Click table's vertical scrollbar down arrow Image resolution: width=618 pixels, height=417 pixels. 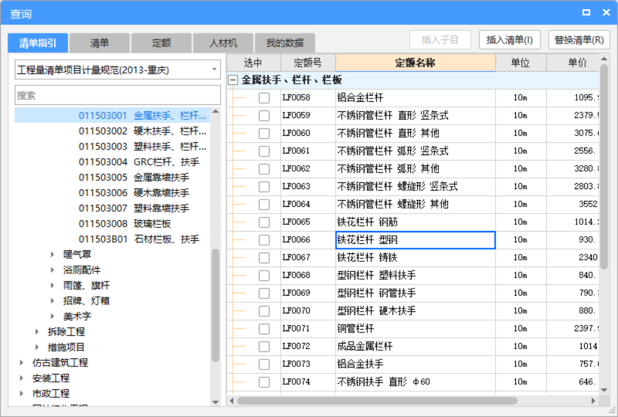coord(604,390)
